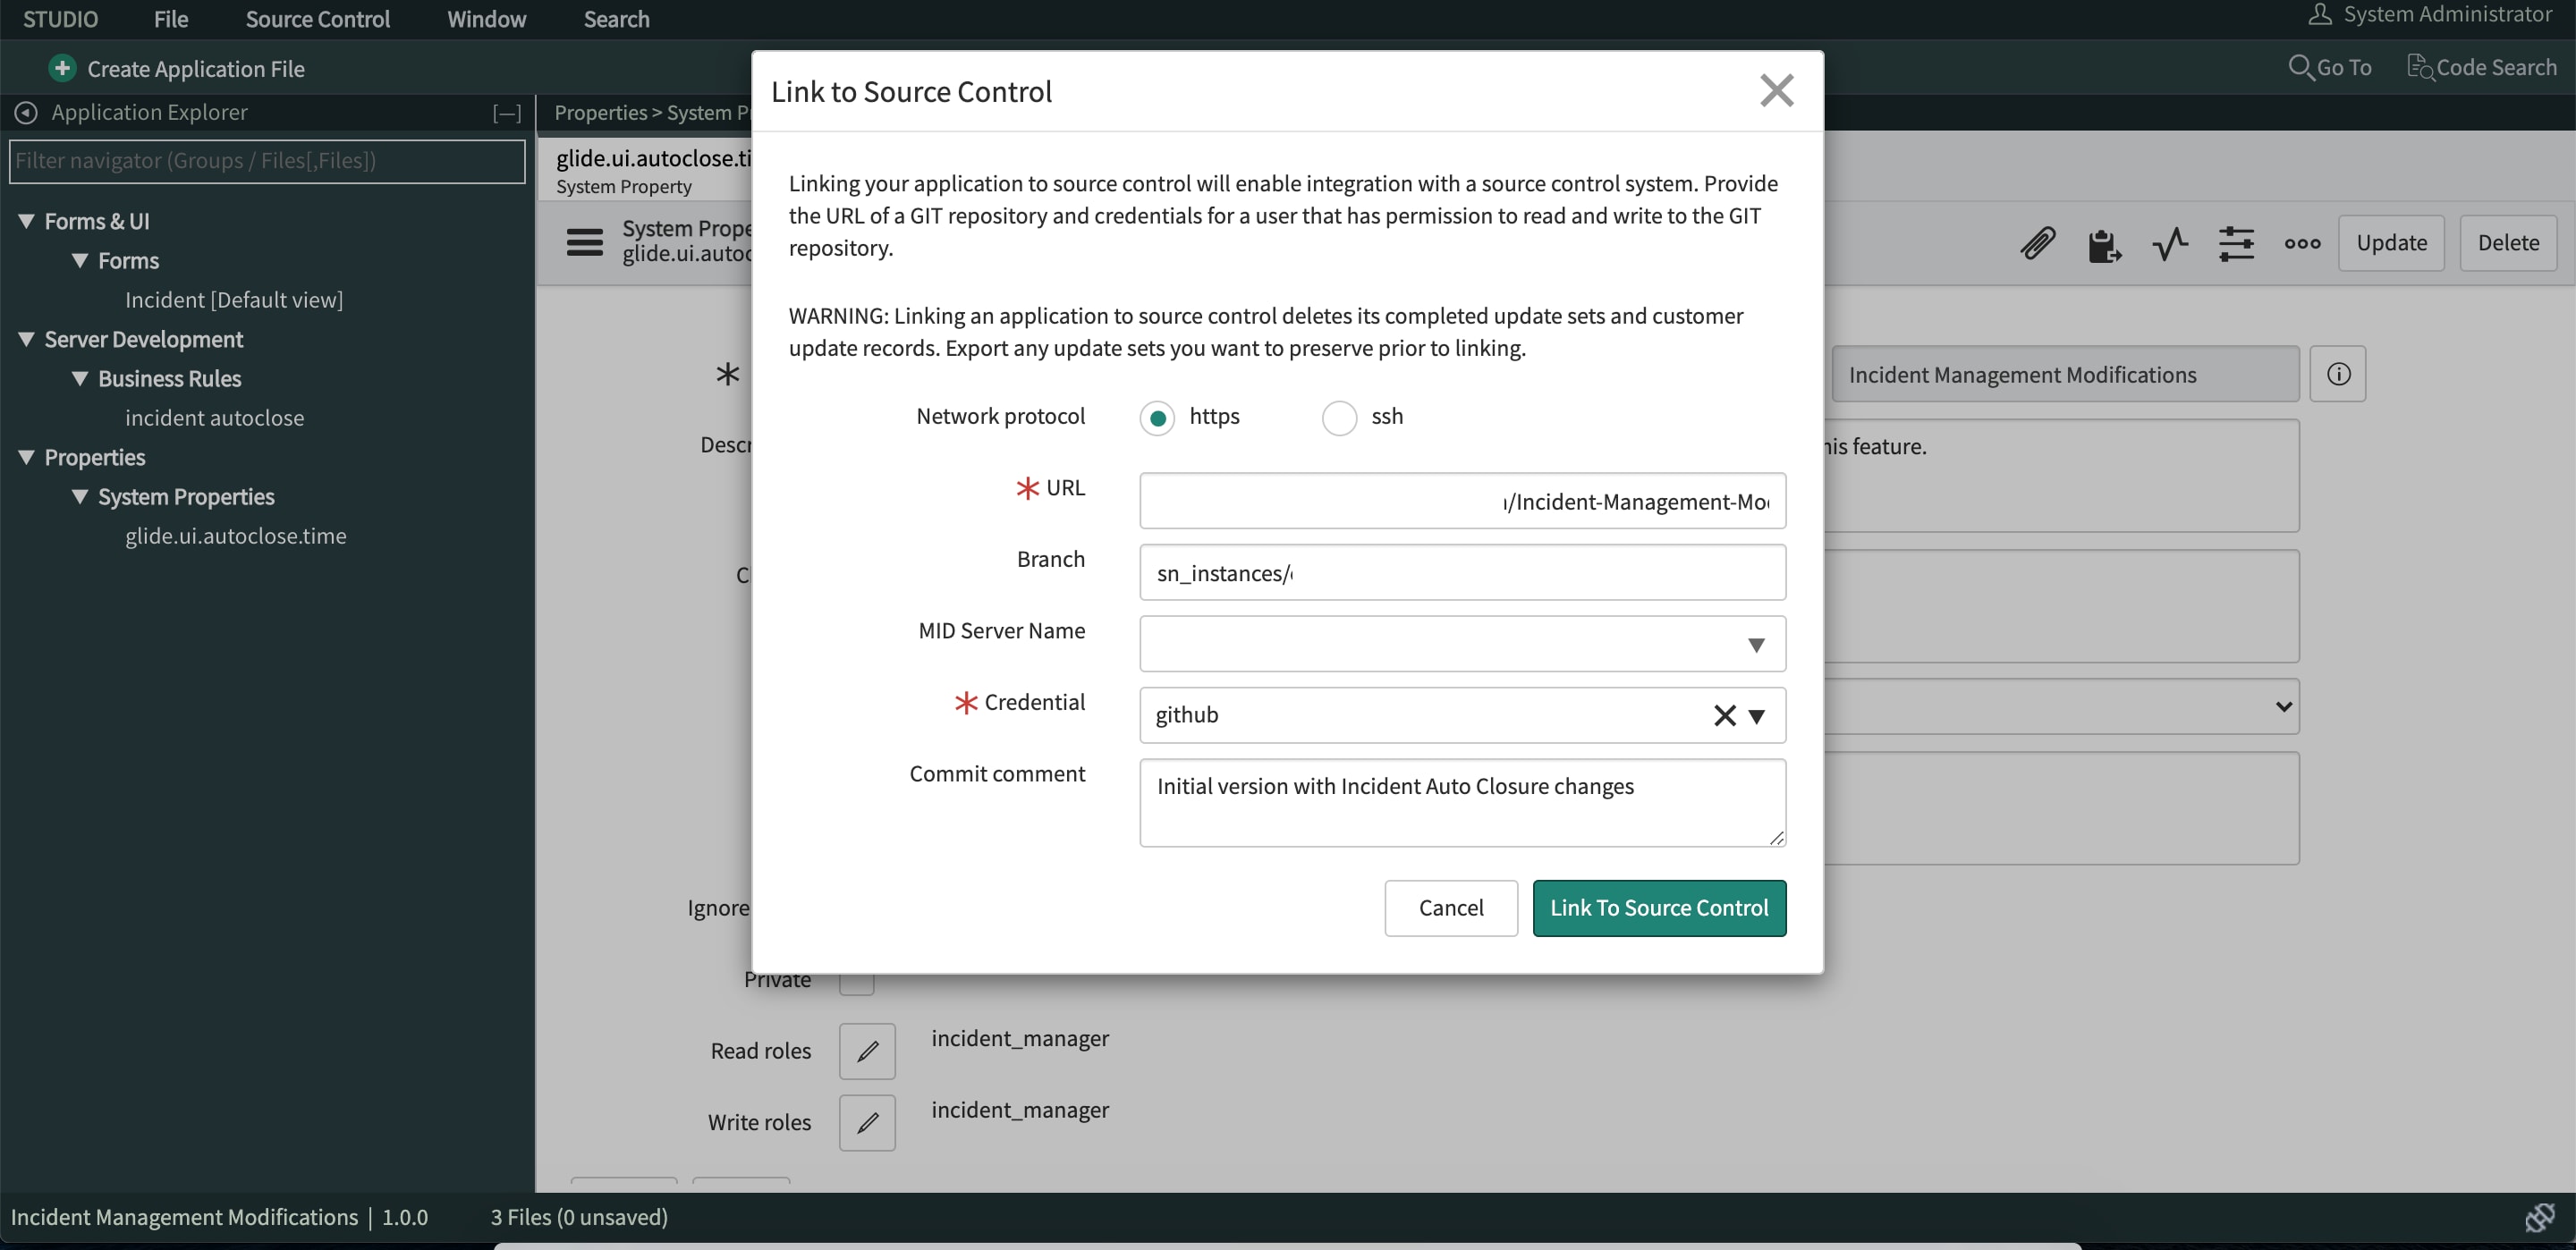Collapse the Server Development tree group

point(27,339)
